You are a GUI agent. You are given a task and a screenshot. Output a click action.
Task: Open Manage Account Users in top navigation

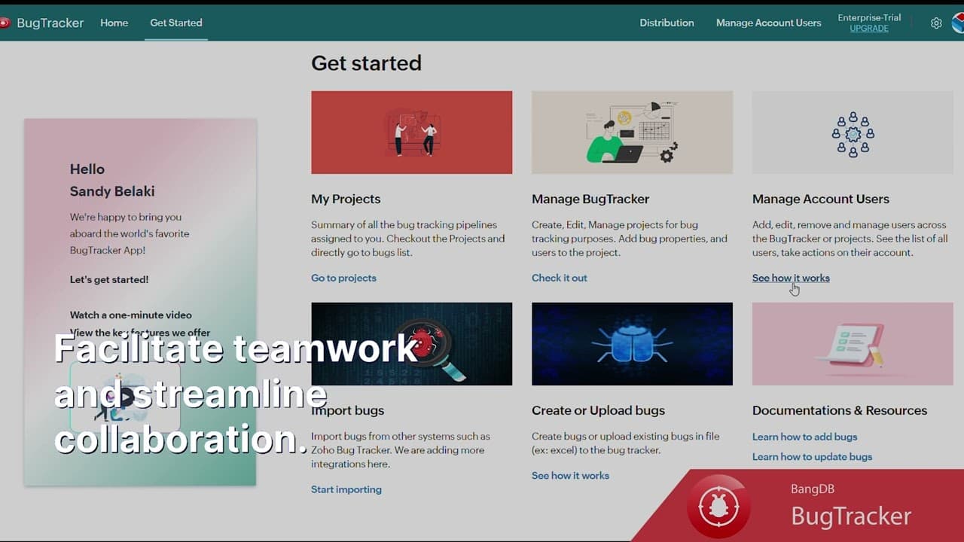[769, 23]
